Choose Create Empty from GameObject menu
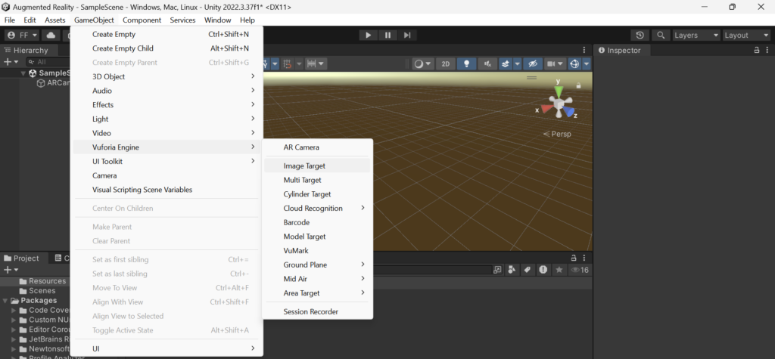This screenshot has height=359, width=775. coord(167,34)
